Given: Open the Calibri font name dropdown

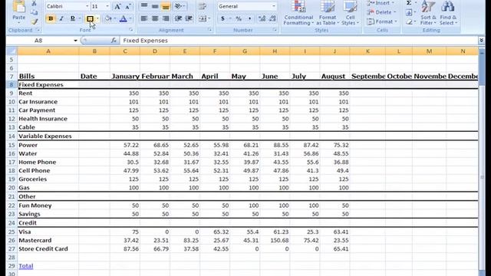Looking at the screenshot, I should point(87,6).
